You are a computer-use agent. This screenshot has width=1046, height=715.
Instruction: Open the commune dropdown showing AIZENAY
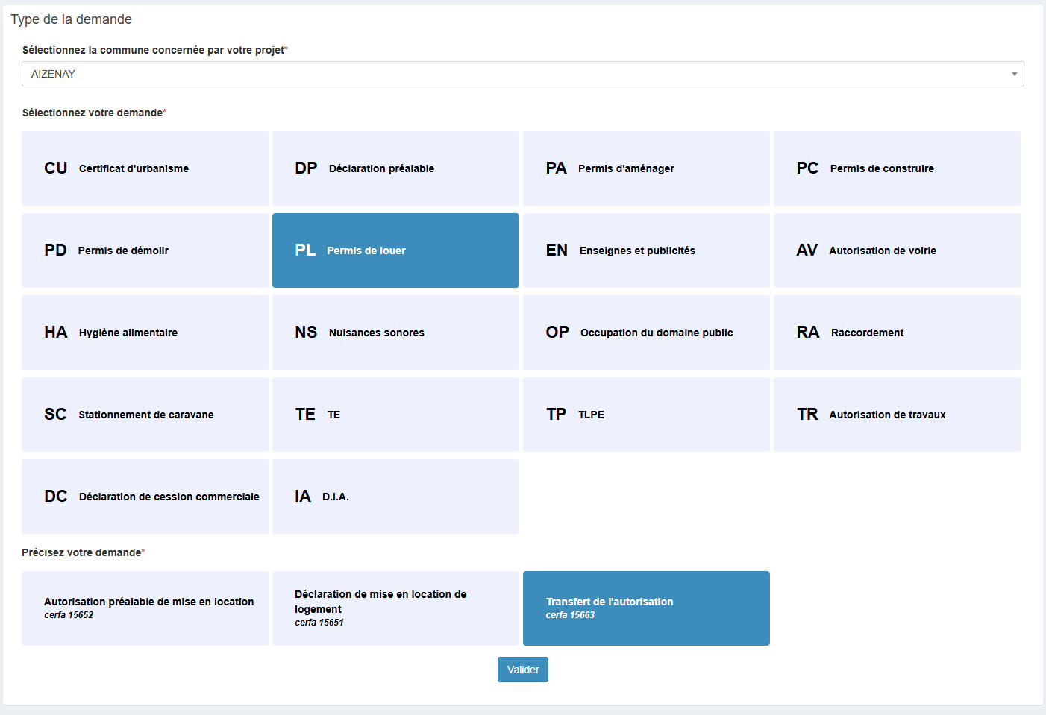click(x=522, y=74)
